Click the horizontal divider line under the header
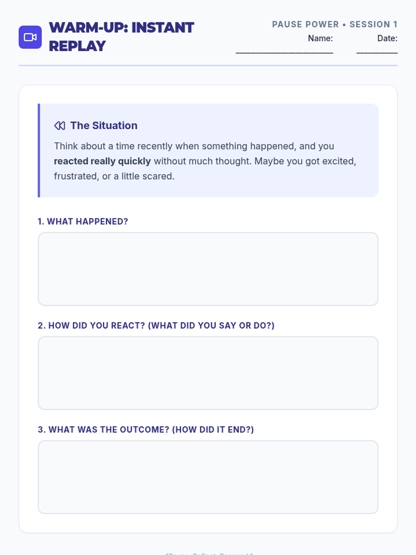The width and height of the screenshot is (416, 555). click(x=208, y=65)
